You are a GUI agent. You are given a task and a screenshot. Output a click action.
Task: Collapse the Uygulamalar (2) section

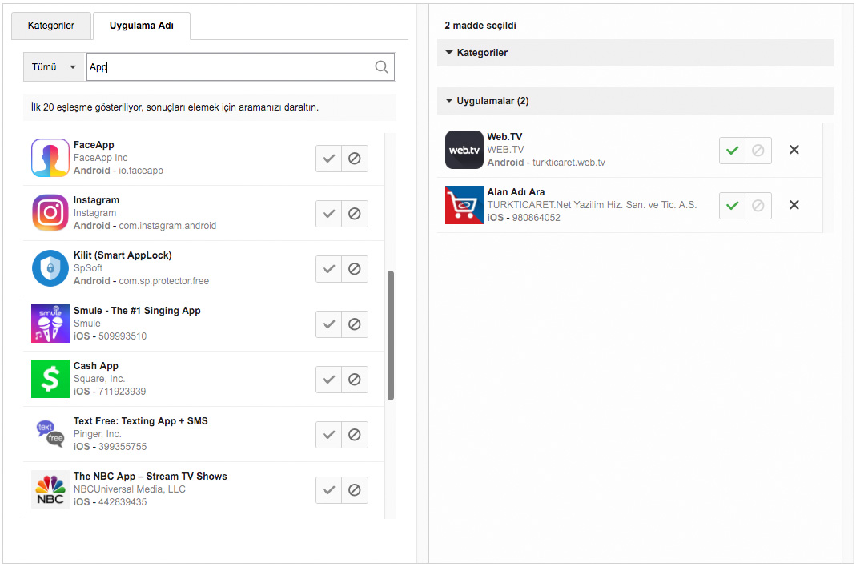coord(492,101)
